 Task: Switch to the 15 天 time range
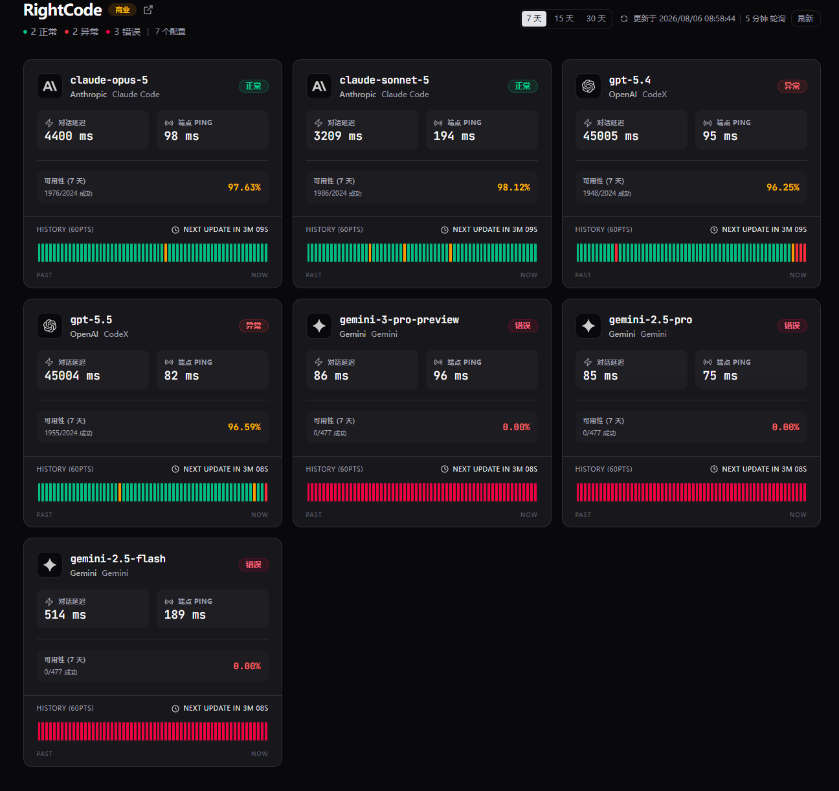pyautogui.click(x=564, y=19)
